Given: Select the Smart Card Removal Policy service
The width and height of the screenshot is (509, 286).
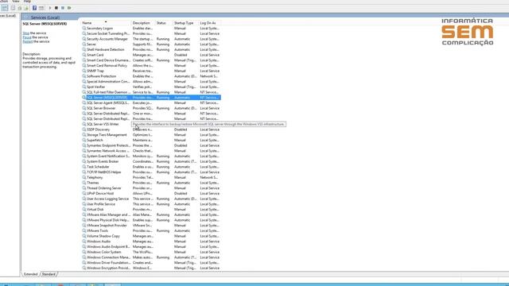Looking at the screenshot, I should tap(151, 65).
